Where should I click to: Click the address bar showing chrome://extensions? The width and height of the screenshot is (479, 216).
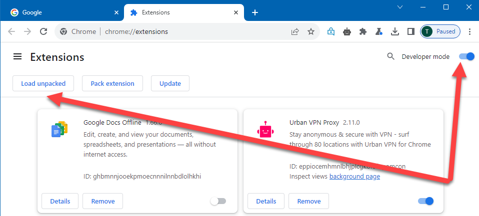(190, 31)
